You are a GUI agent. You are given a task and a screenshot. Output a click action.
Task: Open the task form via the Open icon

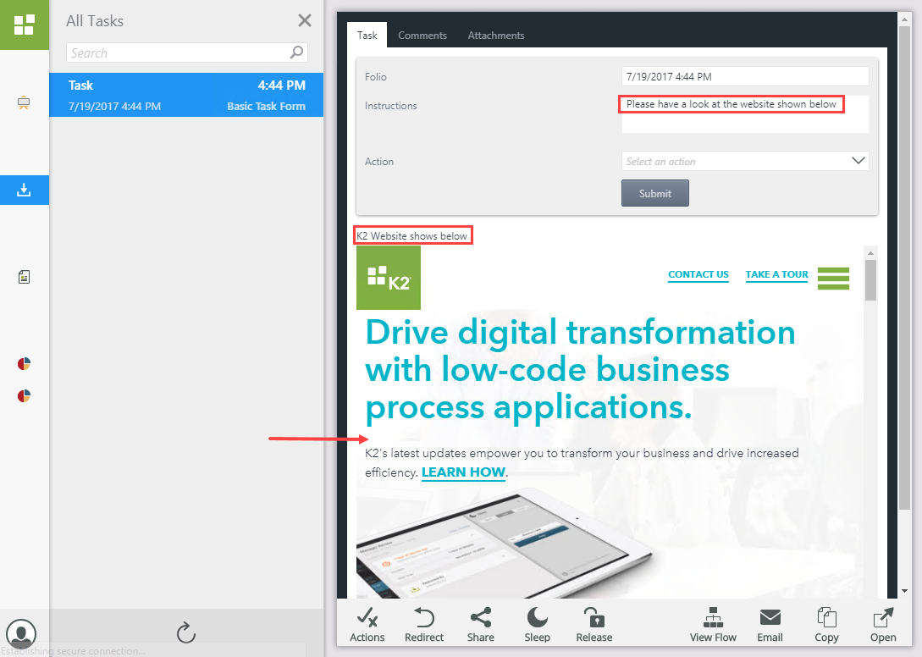coord(882,624)
